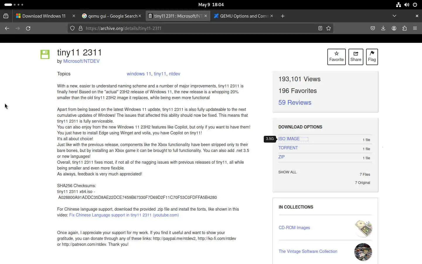Click the browser back arrow
422x264 pixels.
pyautogui.click(x=7, y=28)
